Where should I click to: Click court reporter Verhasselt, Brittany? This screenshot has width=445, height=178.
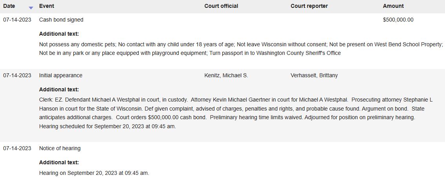point(314,76)
